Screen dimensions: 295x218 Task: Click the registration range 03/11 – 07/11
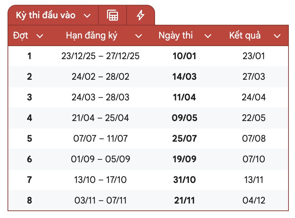[100, 200]
